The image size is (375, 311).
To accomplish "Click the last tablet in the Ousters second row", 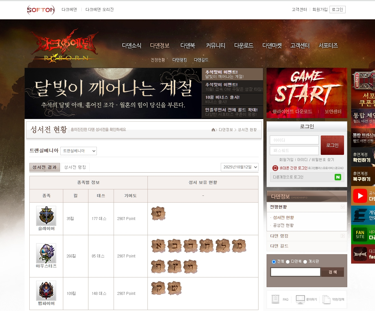I will (x=190, y=266).
